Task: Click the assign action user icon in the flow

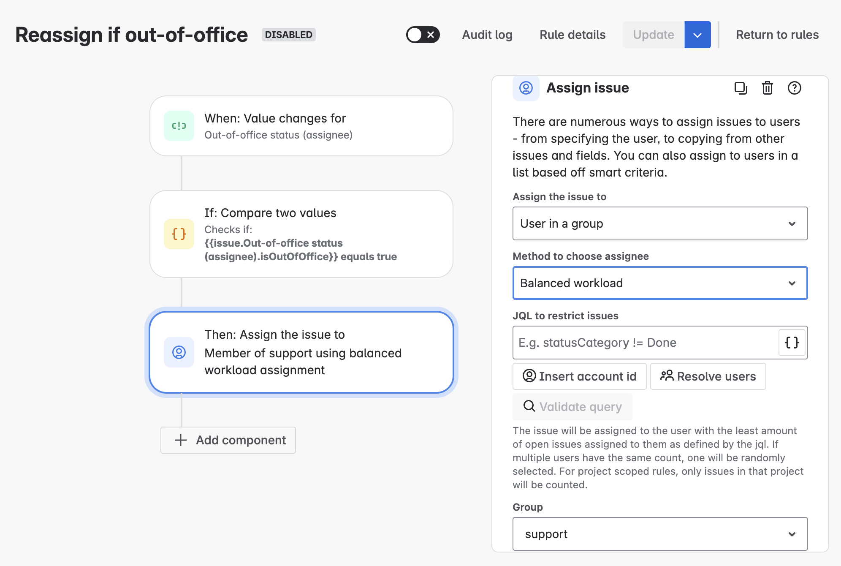Action: (x=179, y=352)
